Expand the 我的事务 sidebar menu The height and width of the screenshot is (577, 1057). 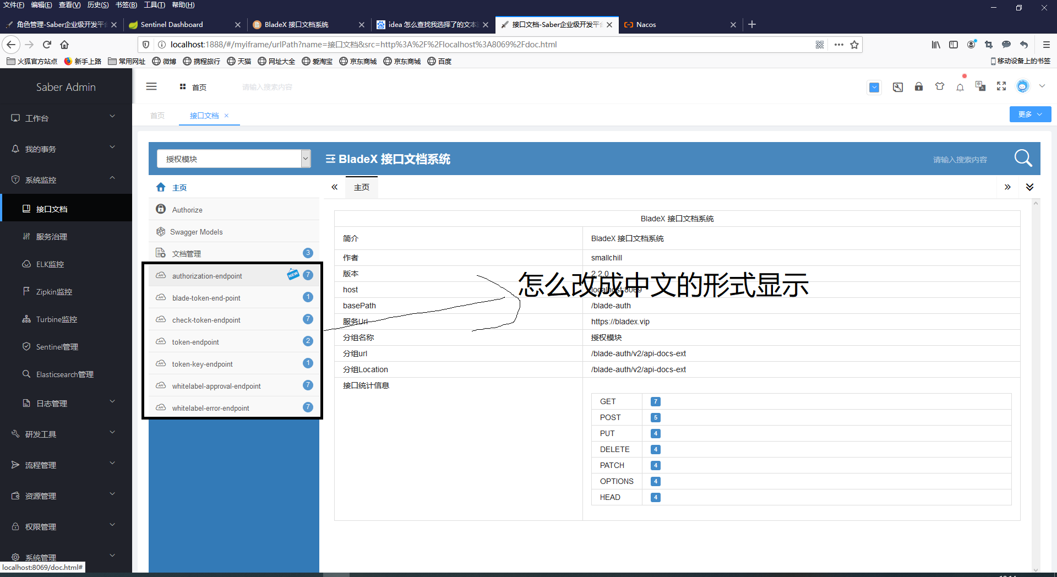tap(66, 149)
